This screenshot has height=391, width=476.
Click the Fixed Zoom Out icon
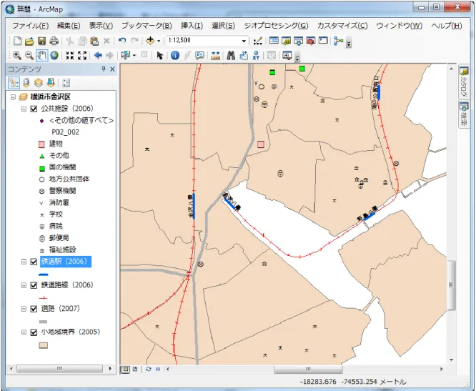pos(82,55)
